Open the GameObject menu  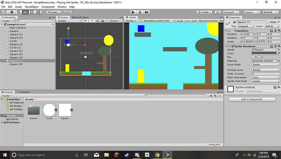tap(32, 7)
